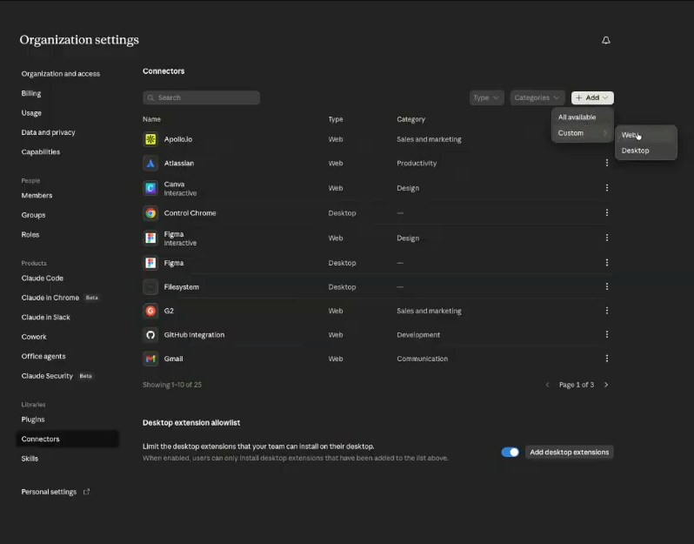
Task: Open Data and privacy settings
Action: [48, 132]
